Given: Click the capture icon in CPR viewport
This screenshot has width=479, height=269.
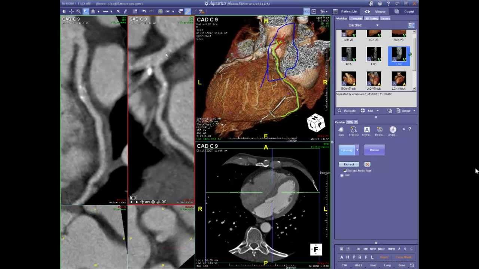Looking at the screenshot, I should click(133, 198).
